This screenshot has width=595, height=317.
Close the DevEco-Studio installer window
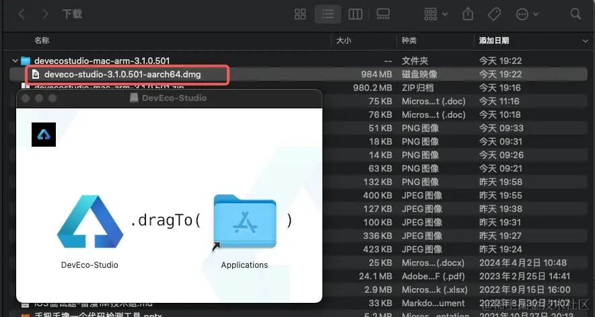pos(26,98)
